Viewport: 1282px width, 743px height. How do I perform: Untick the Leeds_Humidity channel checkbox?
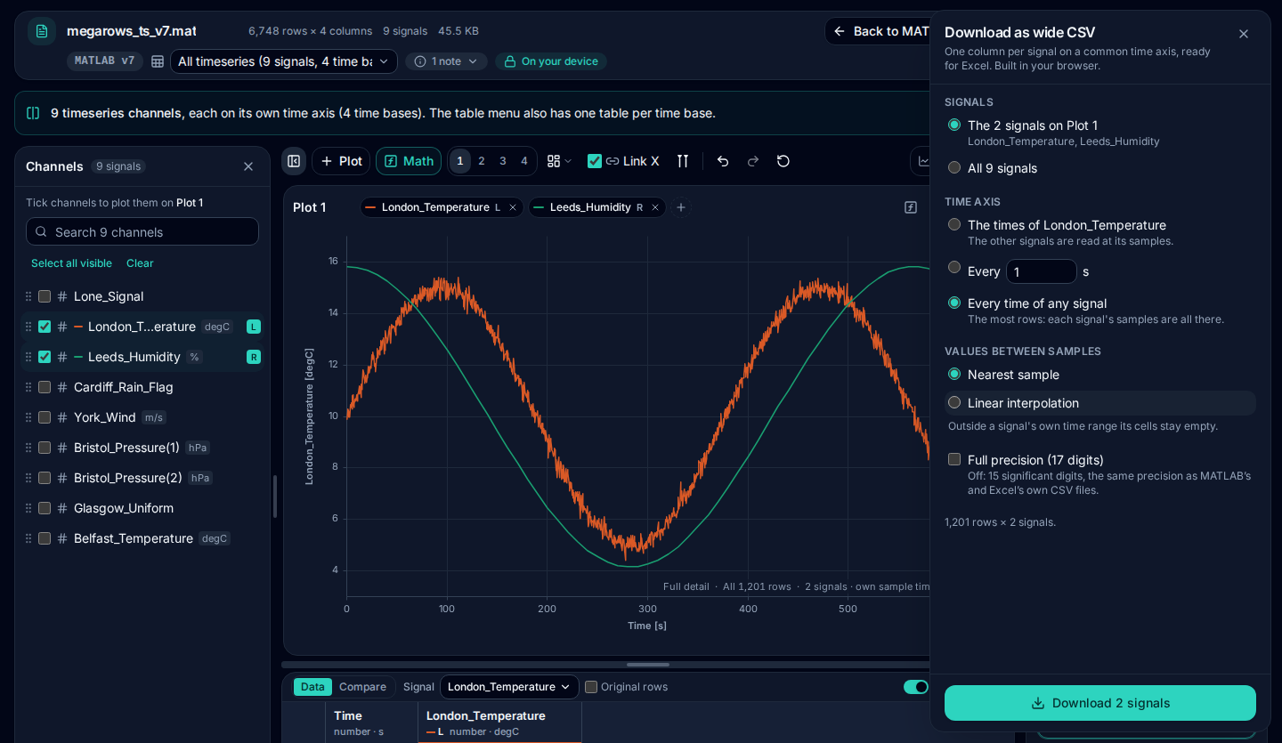pos(45,357)
